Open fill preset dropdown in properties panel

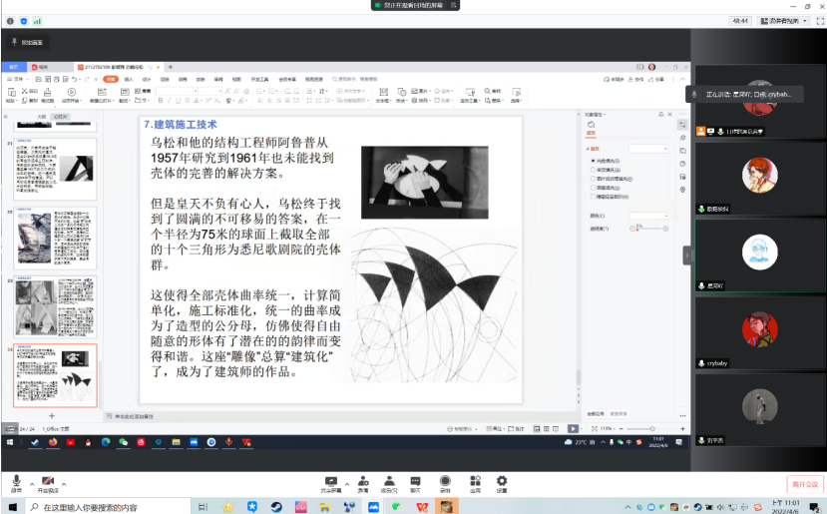point(648,149)
